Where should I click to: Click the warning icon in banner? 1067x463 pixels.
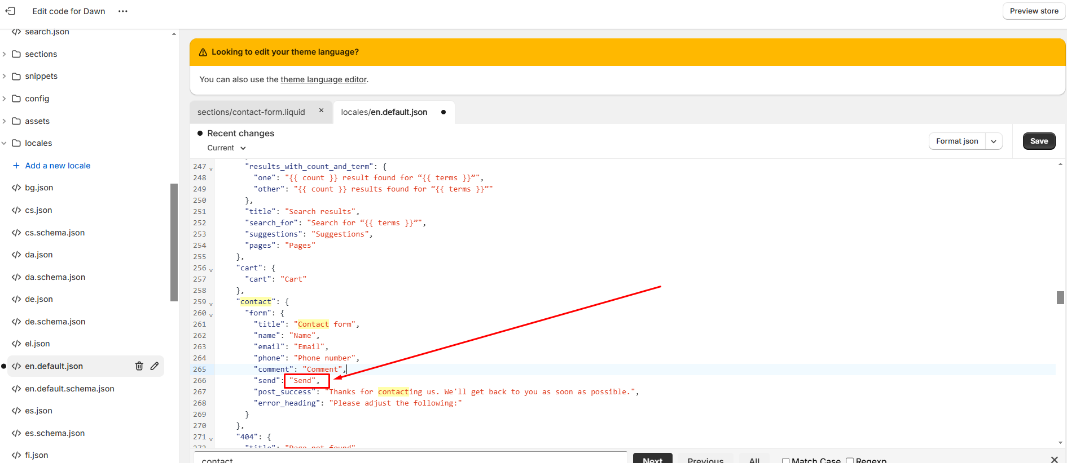203,52
